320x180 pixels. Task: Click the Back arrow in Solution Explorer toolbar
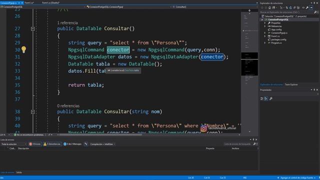coord(262,8)
